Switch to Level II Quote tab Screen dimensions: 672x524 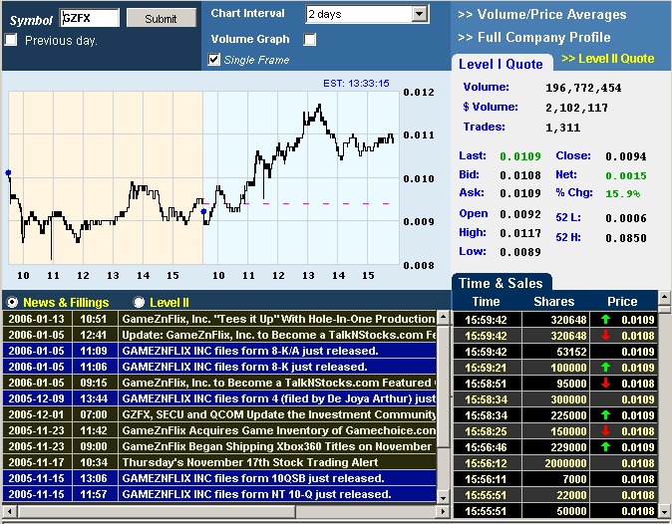pos(607,59)
